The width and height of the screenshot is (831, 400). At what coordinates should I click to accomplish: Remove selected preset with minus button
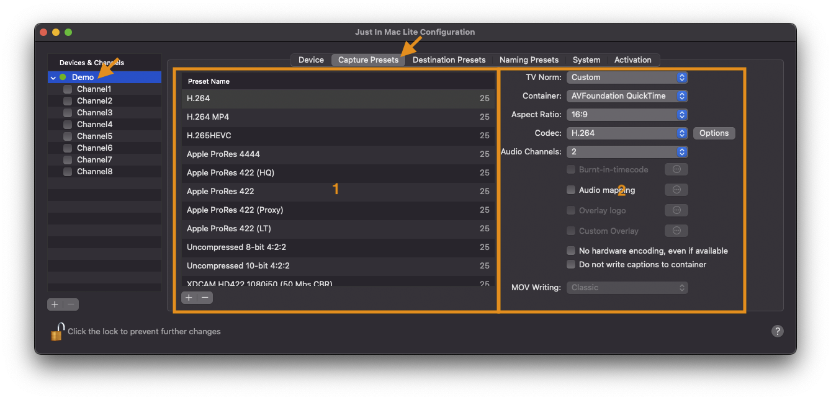[x=205, y=298]
